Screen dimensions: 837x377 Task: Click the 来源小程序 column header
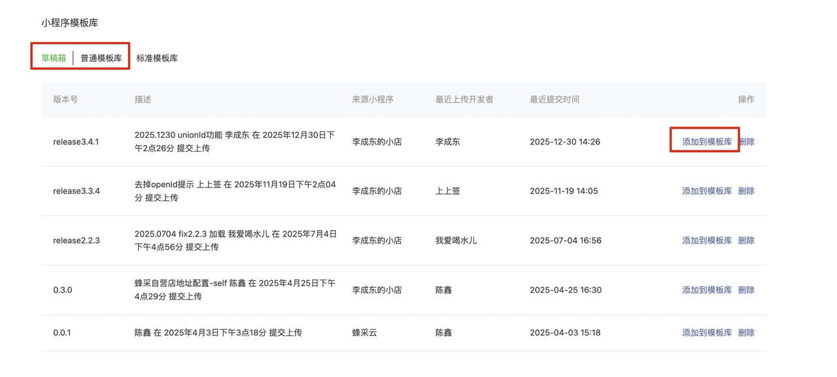[373, 99]
